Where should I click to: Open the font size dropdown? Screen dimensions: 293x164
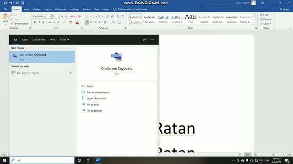58,16
